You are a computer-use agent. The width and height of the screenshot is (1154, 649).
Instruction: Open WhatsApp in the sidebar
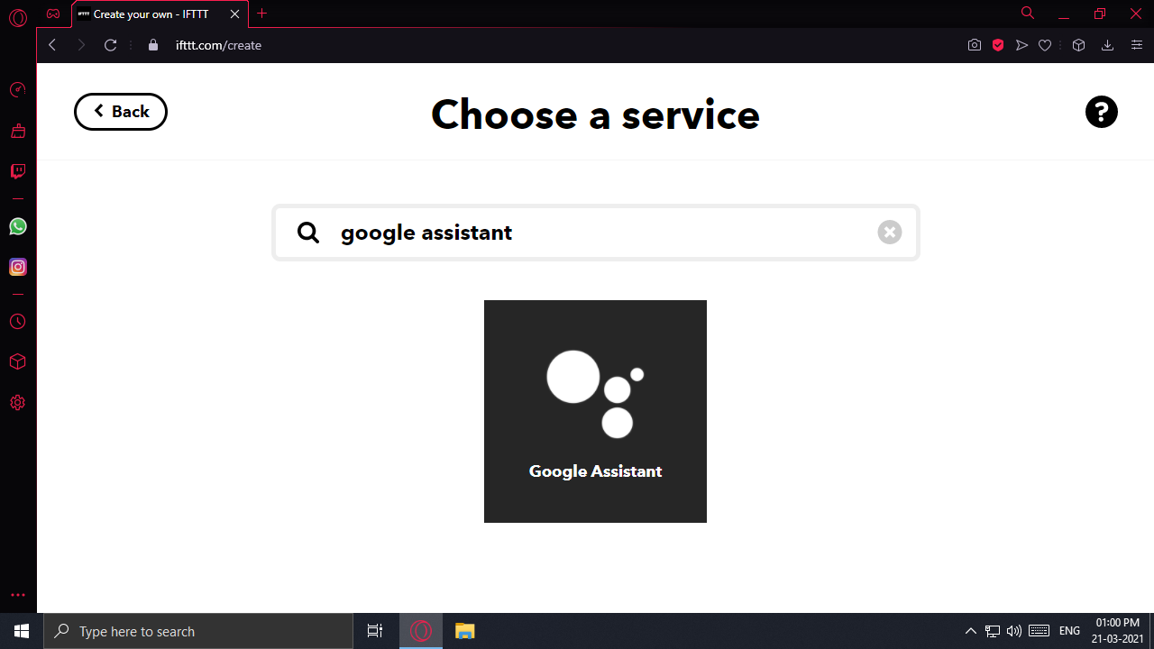pyautogui.click(x=18, y=226)
